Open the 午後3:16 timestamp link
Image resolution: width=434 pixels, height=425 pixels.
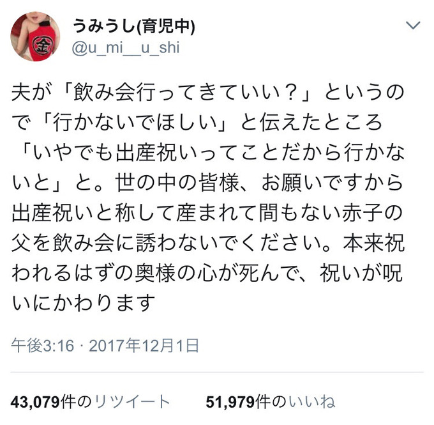point(43,346)
